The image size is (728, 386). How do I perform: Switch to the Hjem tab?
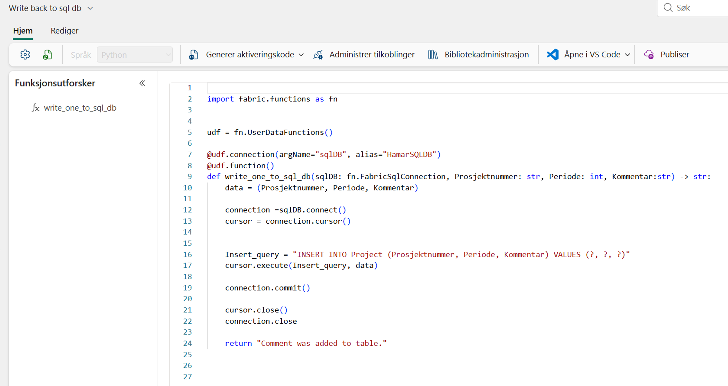coord(23,31)
